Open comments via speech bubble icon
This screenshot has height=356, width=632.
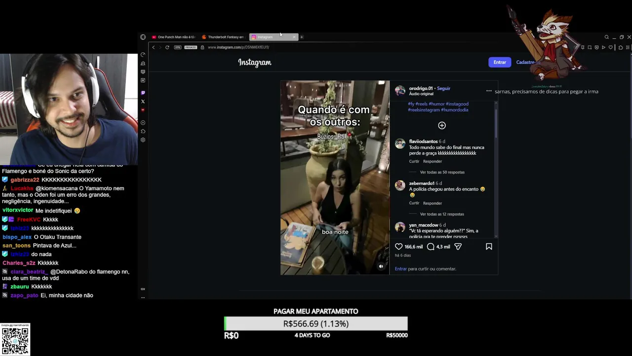tap(431, 246)
